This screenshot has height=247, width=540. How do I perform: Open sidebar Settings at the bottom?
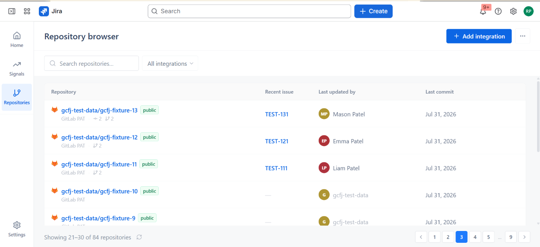[17, 229]
